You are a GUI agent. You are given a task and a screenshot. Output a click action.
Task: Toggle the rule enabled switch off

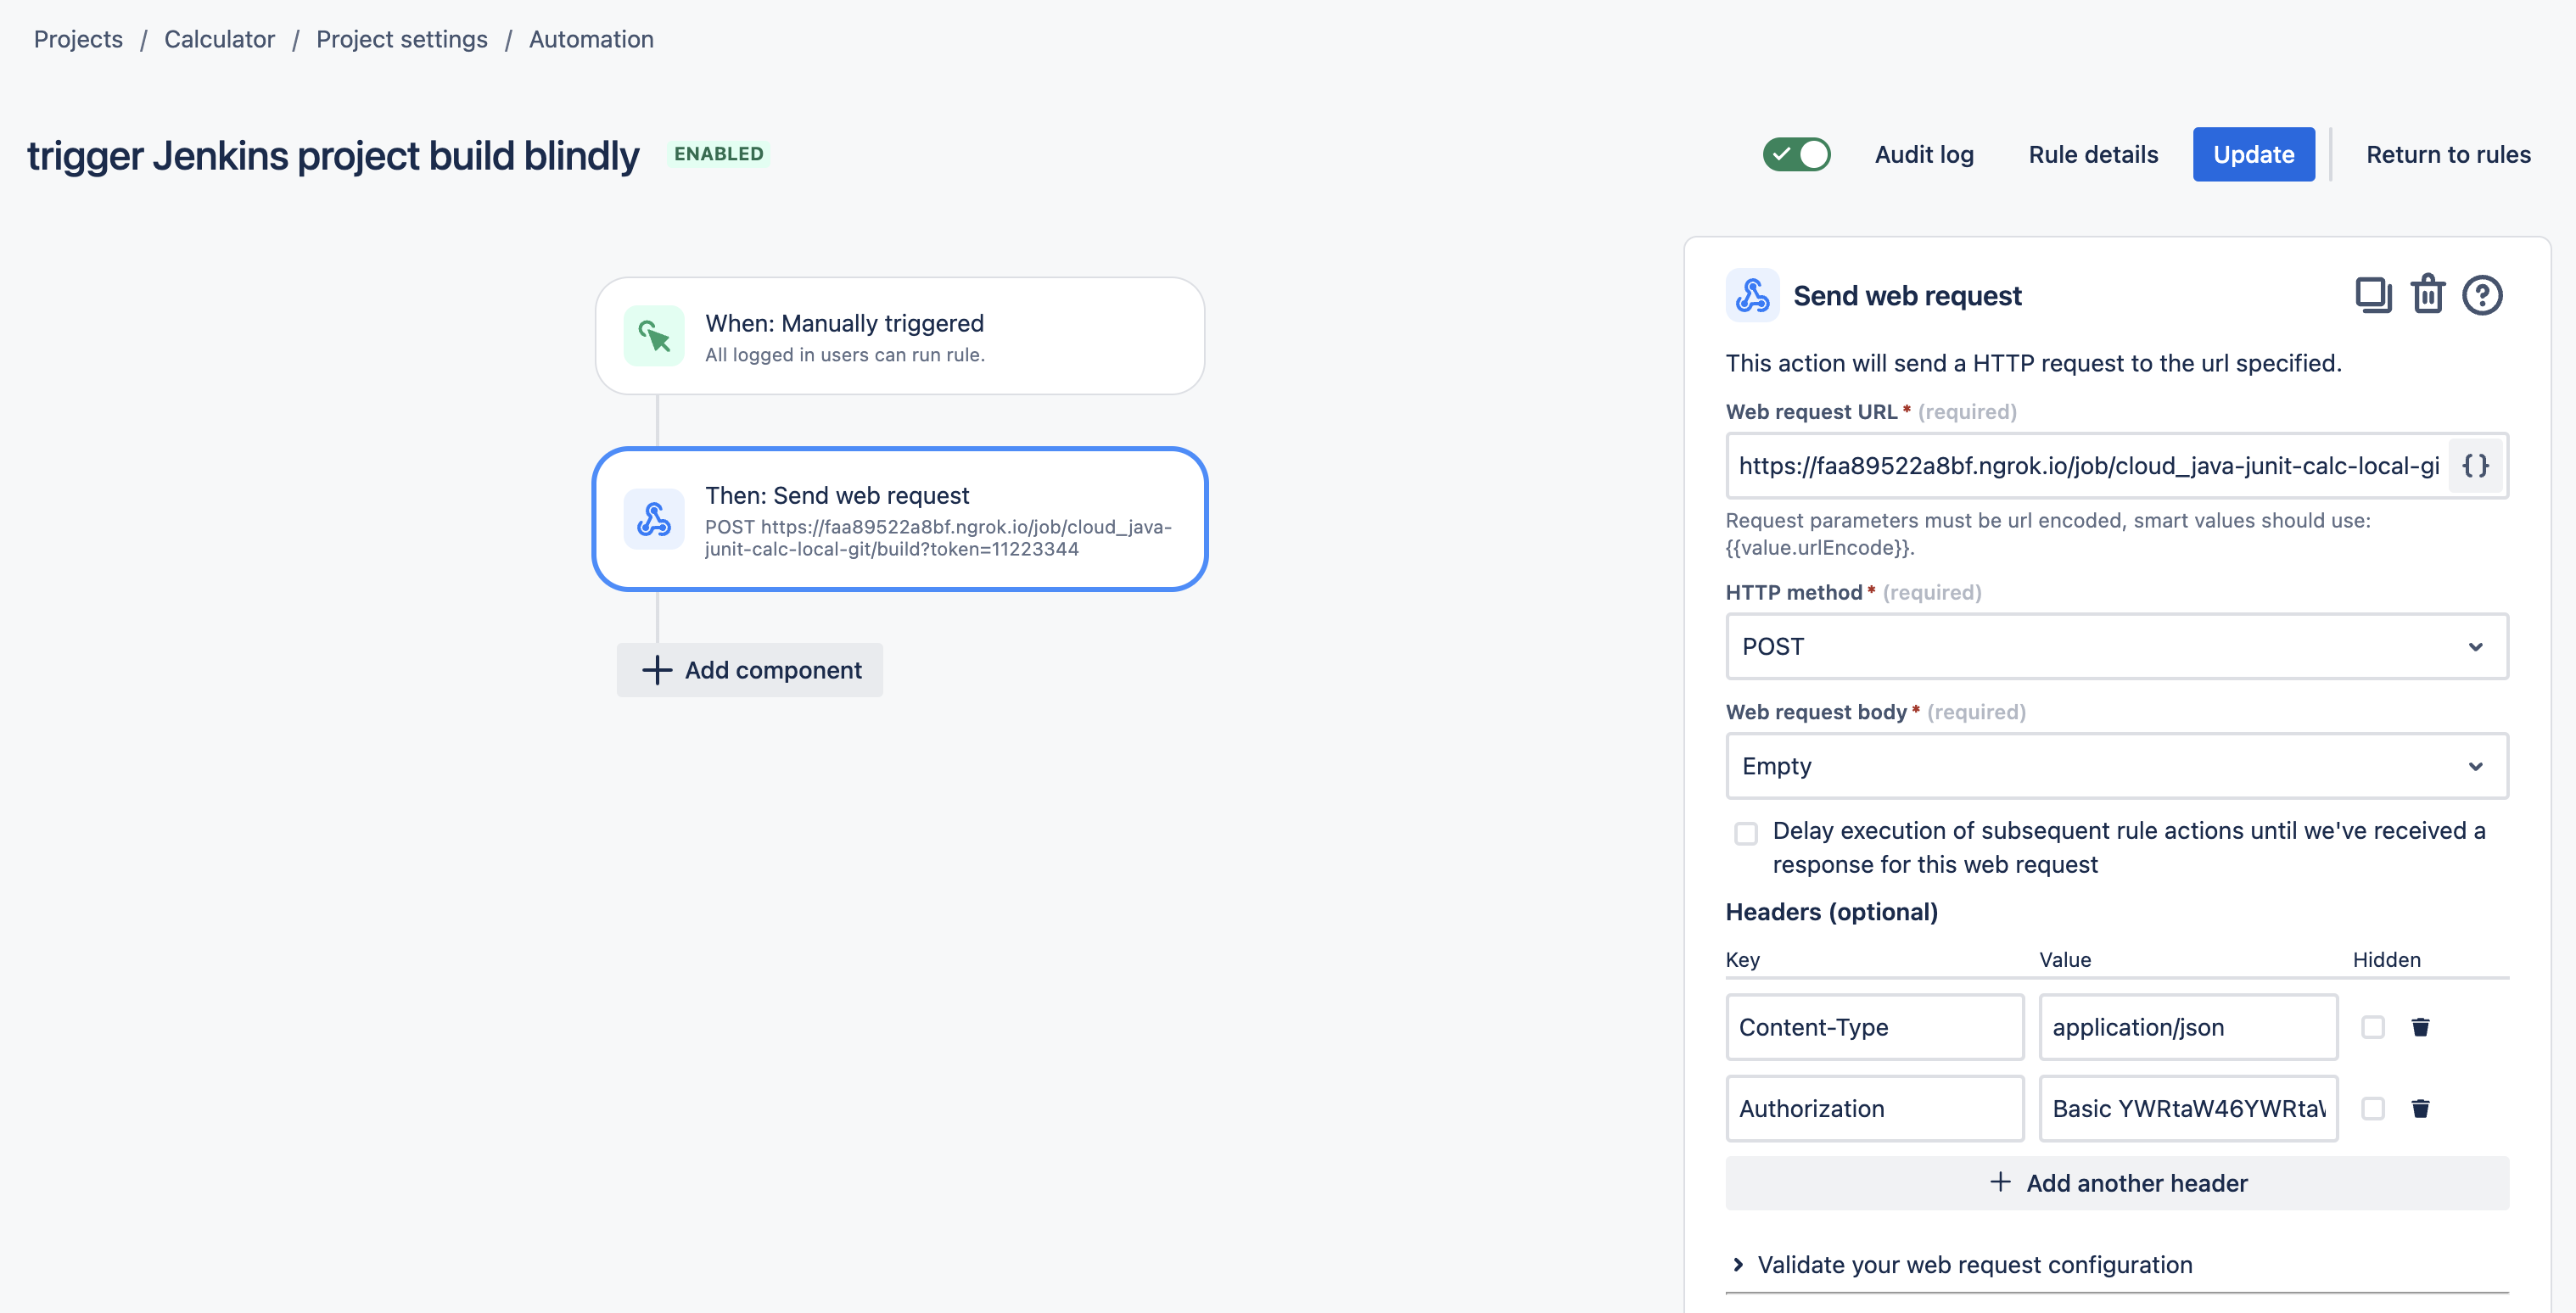coord(1796,154)
